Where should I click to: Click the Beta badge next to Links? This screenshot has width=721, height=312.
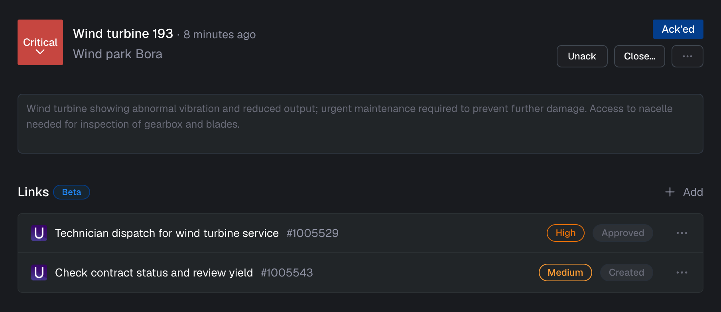click(71, 192)
